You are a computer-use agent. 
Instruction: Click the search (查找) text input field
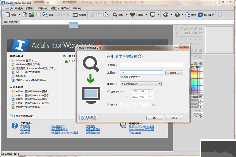[x=152, y=65]
